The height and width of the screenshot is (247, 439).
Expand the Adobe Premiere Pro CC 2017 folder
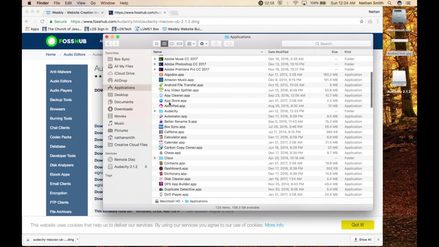(155, 69)
